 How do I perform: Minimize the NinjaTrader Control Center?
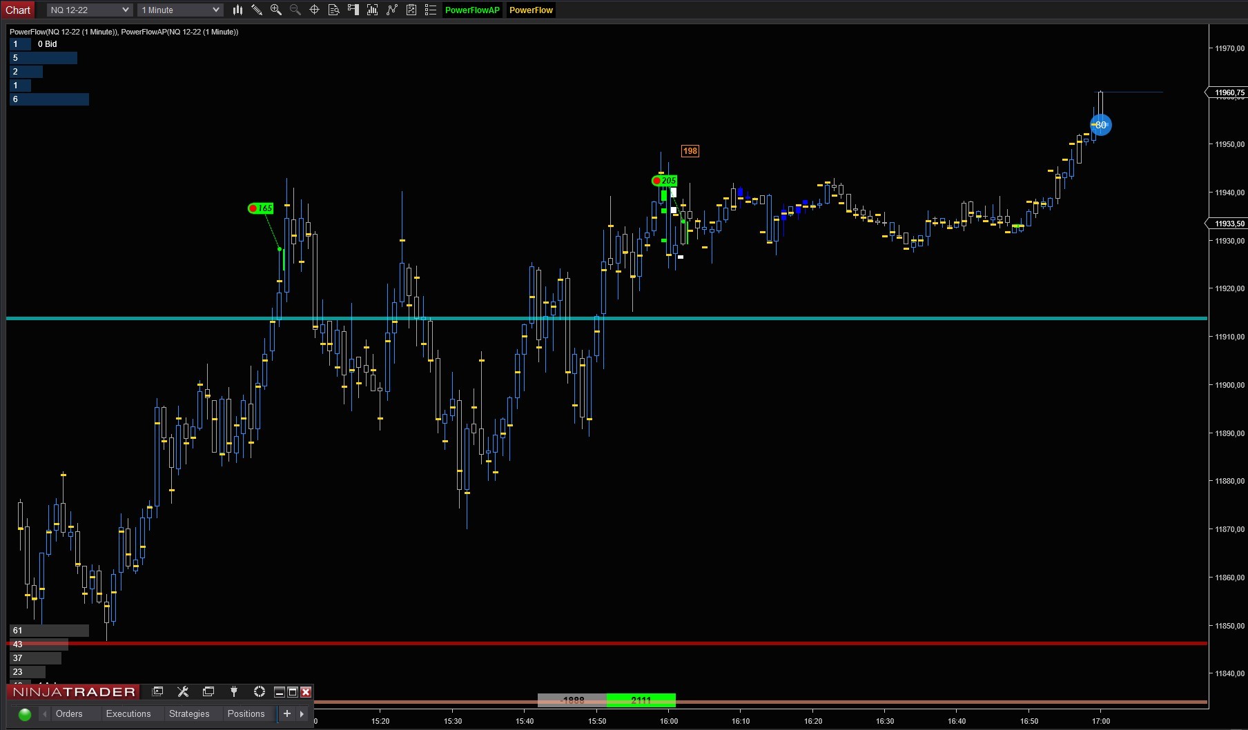tap(280, 692)
